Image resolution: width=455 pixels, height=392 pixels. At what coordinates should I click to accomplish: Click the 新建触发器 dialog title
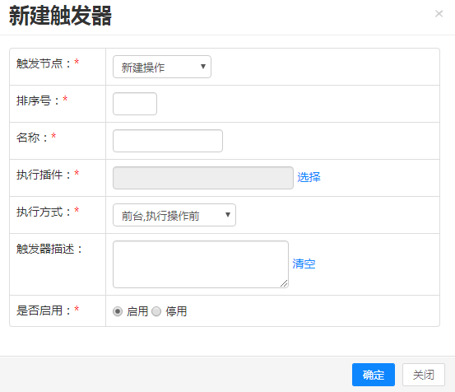pyautogui.click(x=60, y=16)
